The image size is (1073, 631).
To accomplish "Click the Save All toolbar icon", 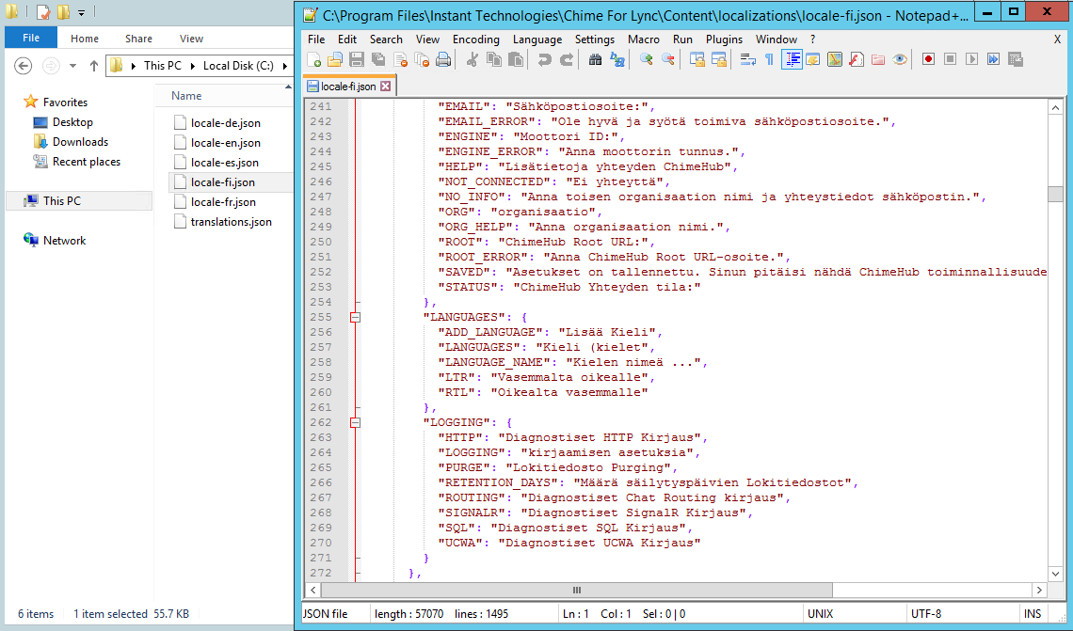I will [x=378, y=60].
